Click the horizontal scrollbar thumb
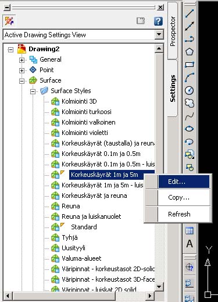The image size is (218, 302). 64,296
